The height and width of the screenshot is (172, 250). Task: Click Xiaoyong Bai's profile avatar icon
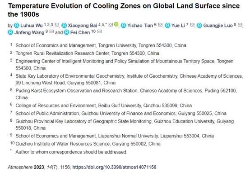coord(64,26)
